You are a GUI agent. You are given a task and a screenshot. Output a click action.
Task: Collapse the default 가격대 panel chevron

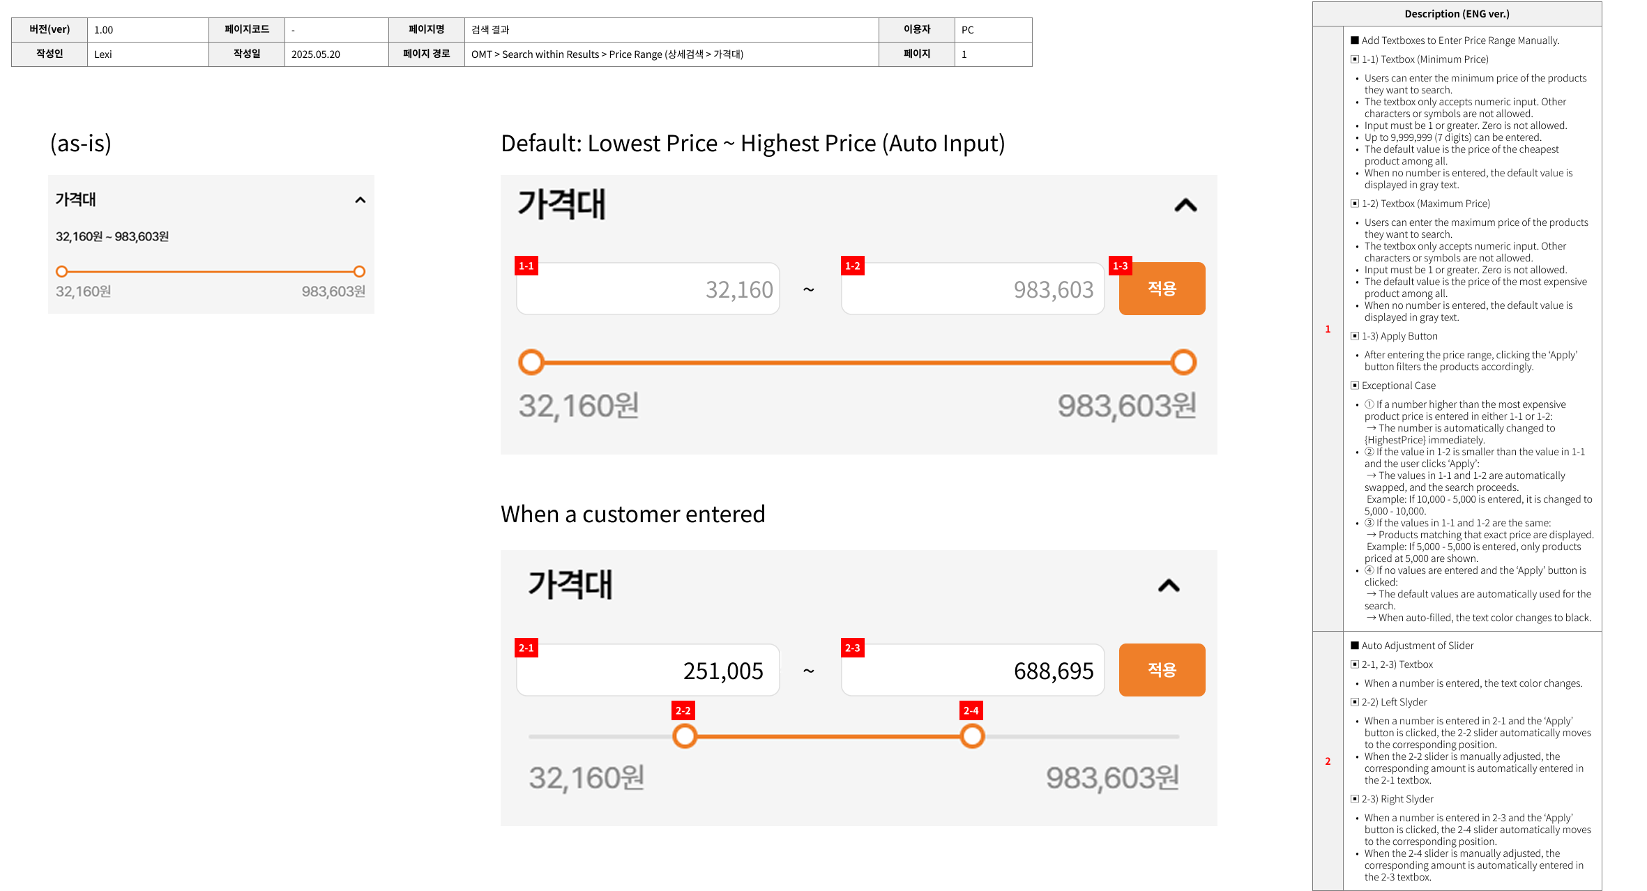click(1185, 205)
